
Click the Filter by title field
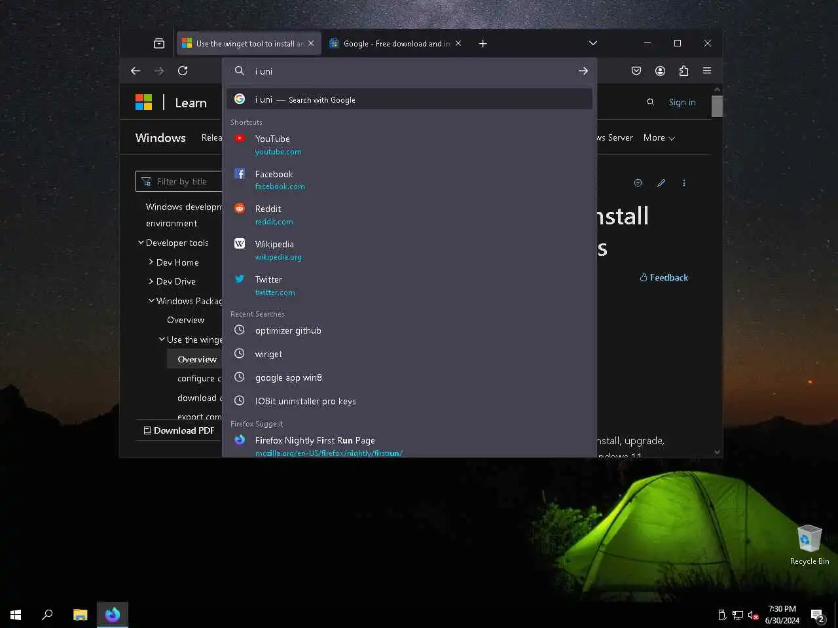[x=179, y=181]
